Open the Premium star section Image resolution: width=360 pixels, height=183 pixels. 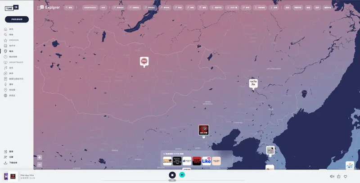[x=13, y=40]
